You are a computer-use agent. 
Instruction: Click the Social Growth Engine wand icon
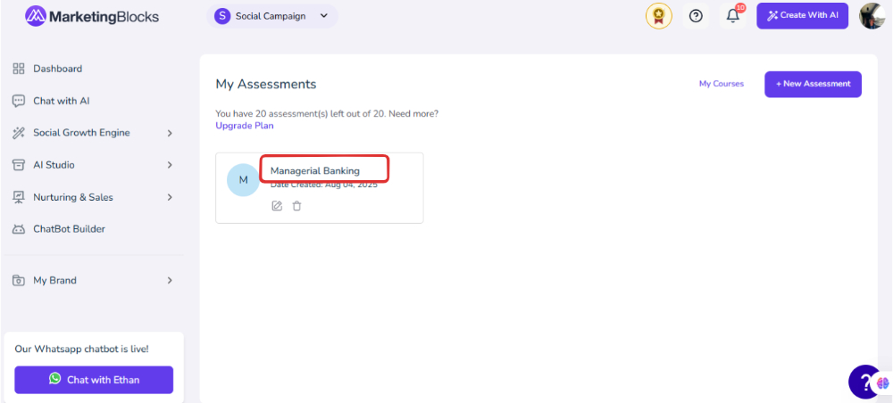point(19,133)
